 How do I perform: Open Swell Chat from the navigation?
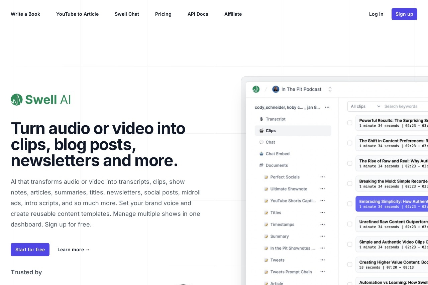pyautogui.click(x=127, y=14)
